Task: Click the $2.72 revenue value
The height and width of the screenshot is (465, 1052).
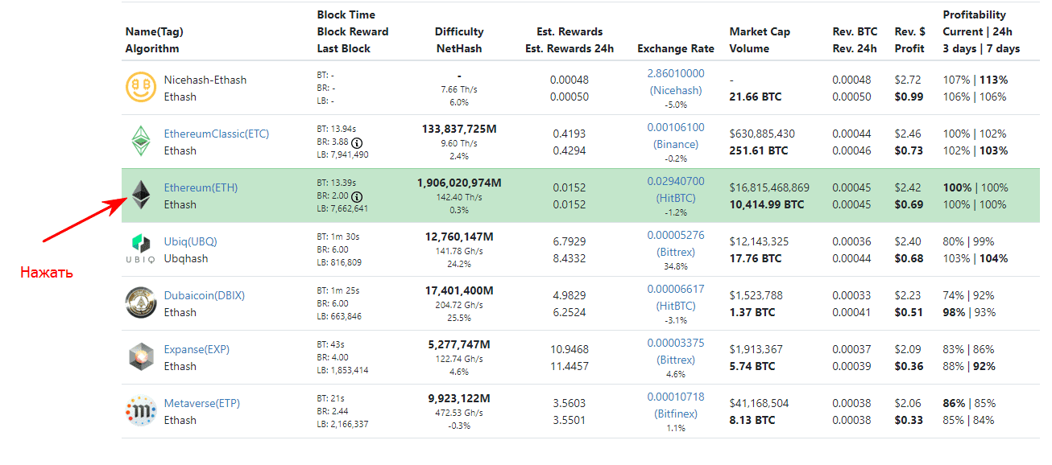Action: 908,80
